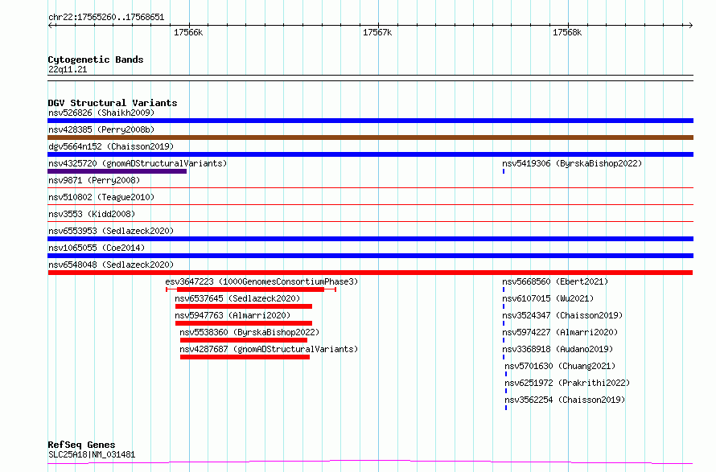Click the left arrow of the ruler
The image size is (716, 472).
(x=51, y=26)
